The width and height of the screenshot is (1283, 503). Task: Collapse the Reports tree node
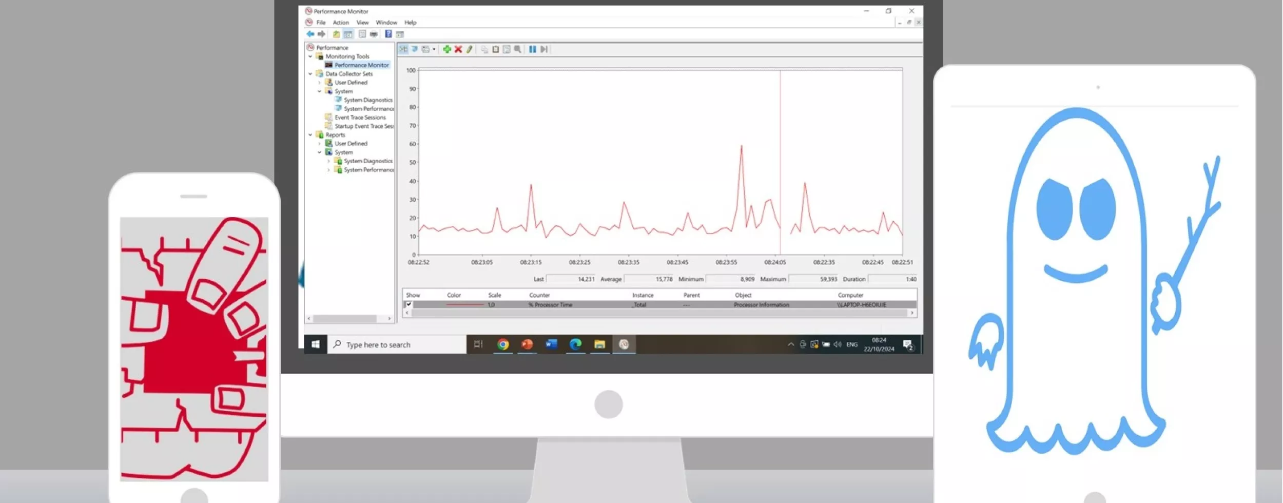tap(310, 135)
